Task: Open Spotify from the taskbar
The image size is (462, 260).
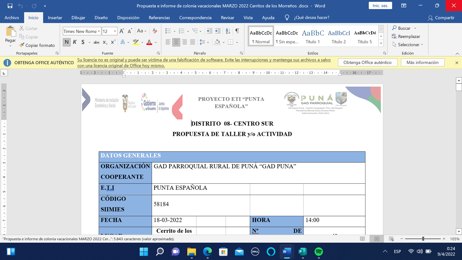Action: [319, 252]
